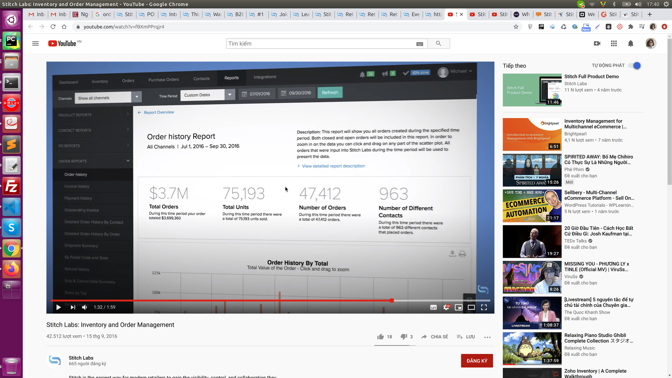This screenshot has width=672, height=378.
Task: Open video settings gear
Action: tap(446, 307)
